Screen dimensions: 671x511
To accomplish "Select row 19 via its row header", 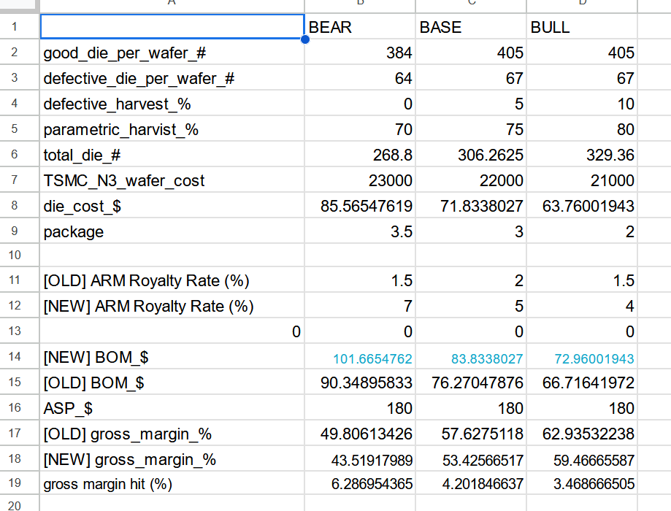I will pos(20,483).
